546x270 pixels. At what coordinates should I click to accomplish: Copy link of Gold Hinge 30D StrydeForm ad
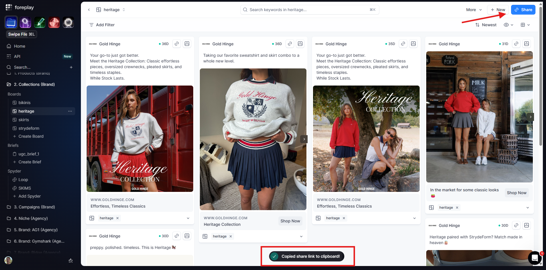pyautogui.click(x=516, y=225)
